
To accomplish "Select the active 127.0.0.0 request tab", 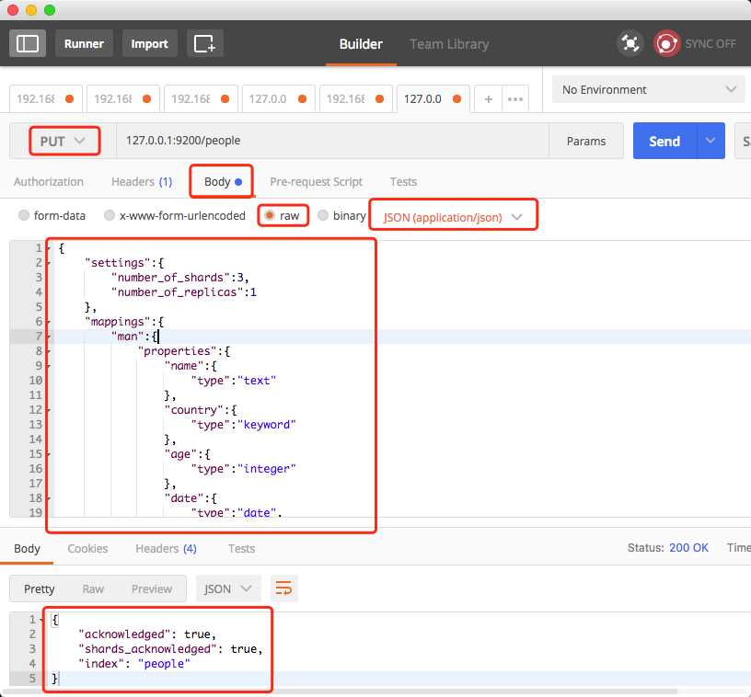I will coord(433,99).
